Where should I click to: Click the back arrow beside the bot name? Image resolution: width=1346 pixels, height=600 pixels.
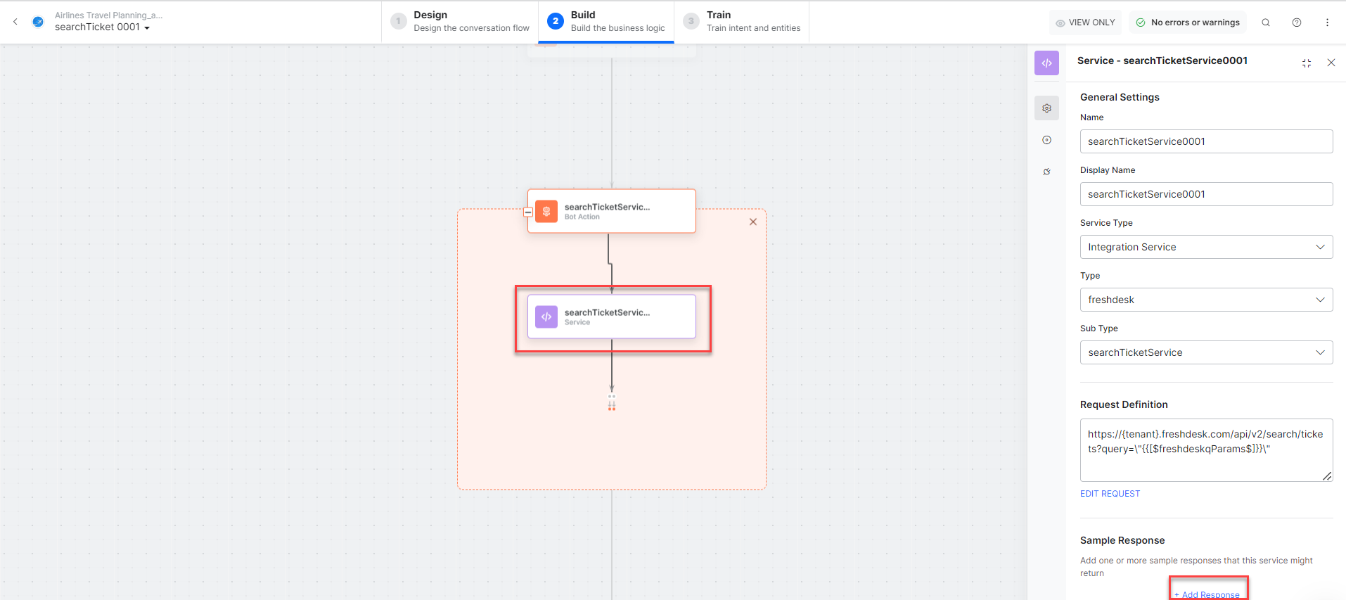pyautogui.click(x=15, y=22)
